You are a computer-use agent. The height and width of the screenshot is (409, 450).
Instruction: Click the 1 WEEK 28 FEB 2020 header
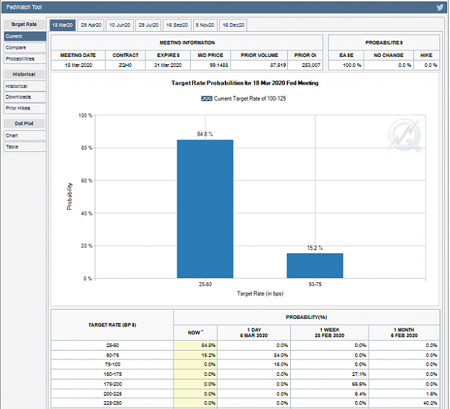coord(330,333)
